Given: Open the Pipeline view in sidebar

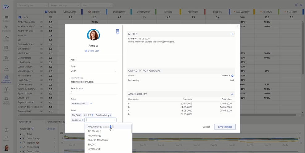Looking at the screenshot, I should [6, 58].
